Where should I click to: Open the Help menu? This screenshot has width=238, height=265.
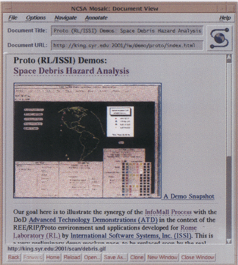(x=225, y=18)
